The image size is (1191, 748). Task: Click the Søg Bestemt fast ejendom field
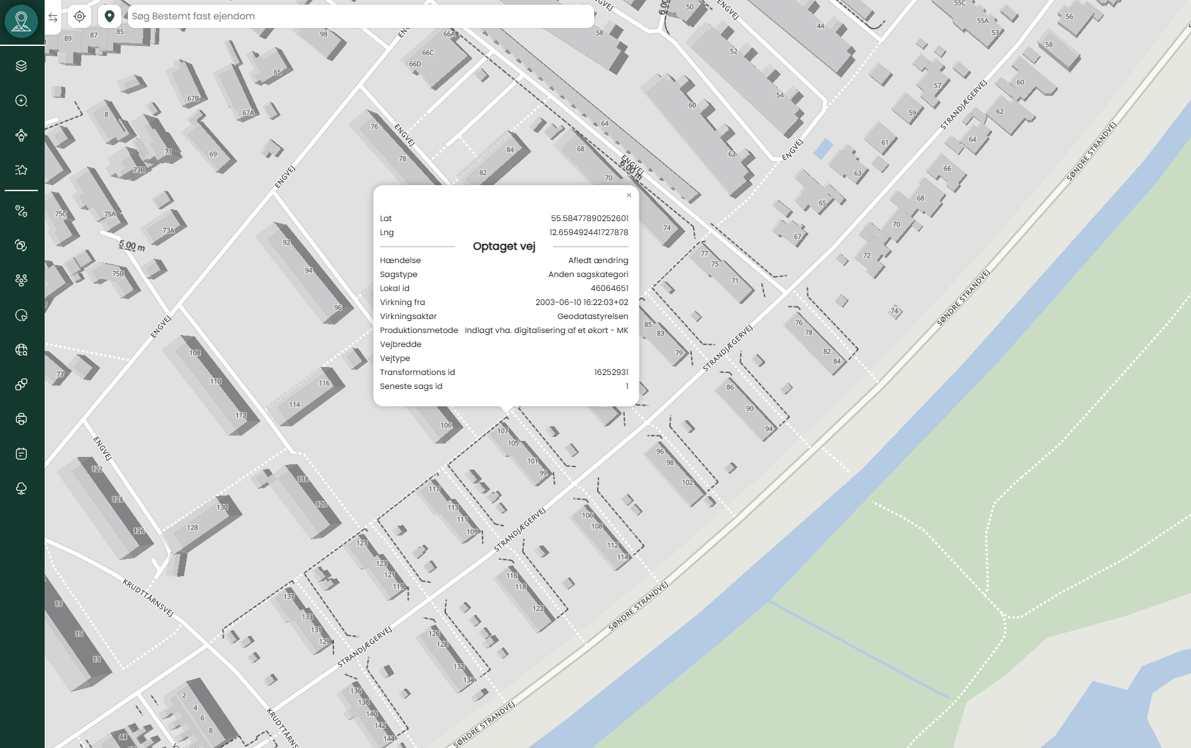pyautogui.click(x=360, y=17)
